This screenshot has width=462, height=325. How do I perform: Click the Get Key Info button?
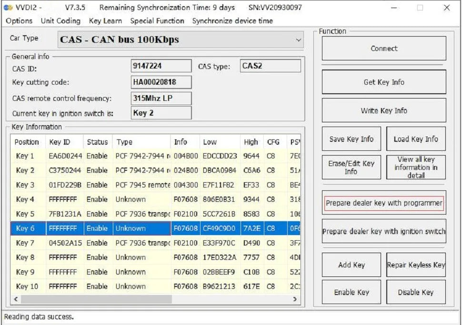click(x=384, y=82)
